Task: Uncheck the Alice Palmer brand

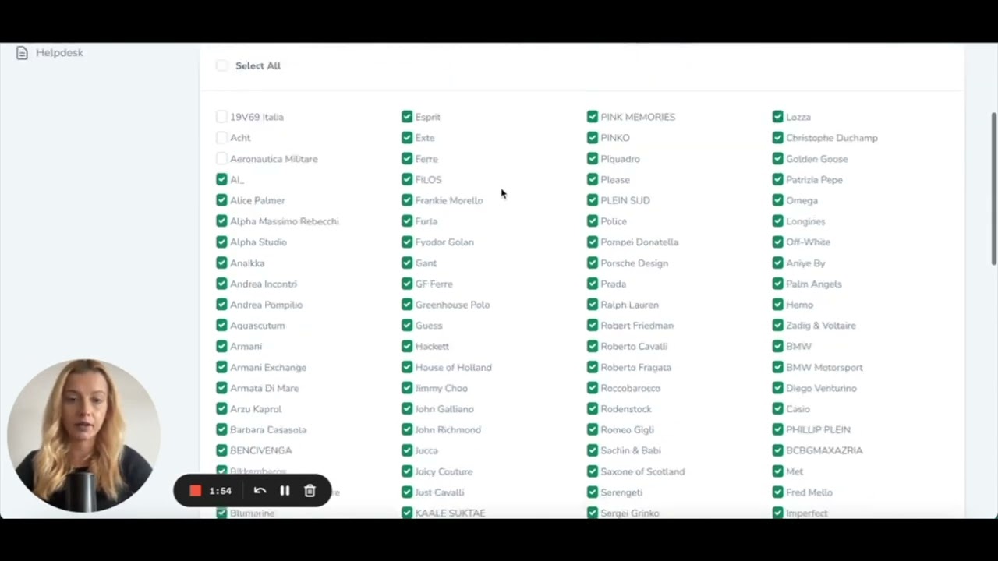Action: pos(221,200)
